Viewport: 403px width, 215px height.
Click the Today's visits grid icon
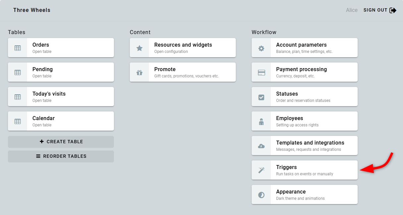18,97
